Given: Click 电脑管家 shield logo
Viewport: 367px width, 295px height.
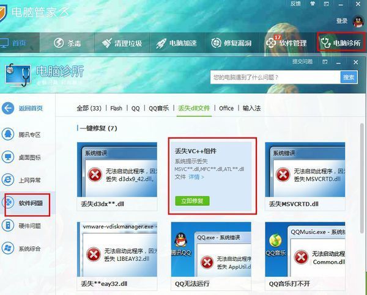Looking at the screenshot, I should pos(3,13).
